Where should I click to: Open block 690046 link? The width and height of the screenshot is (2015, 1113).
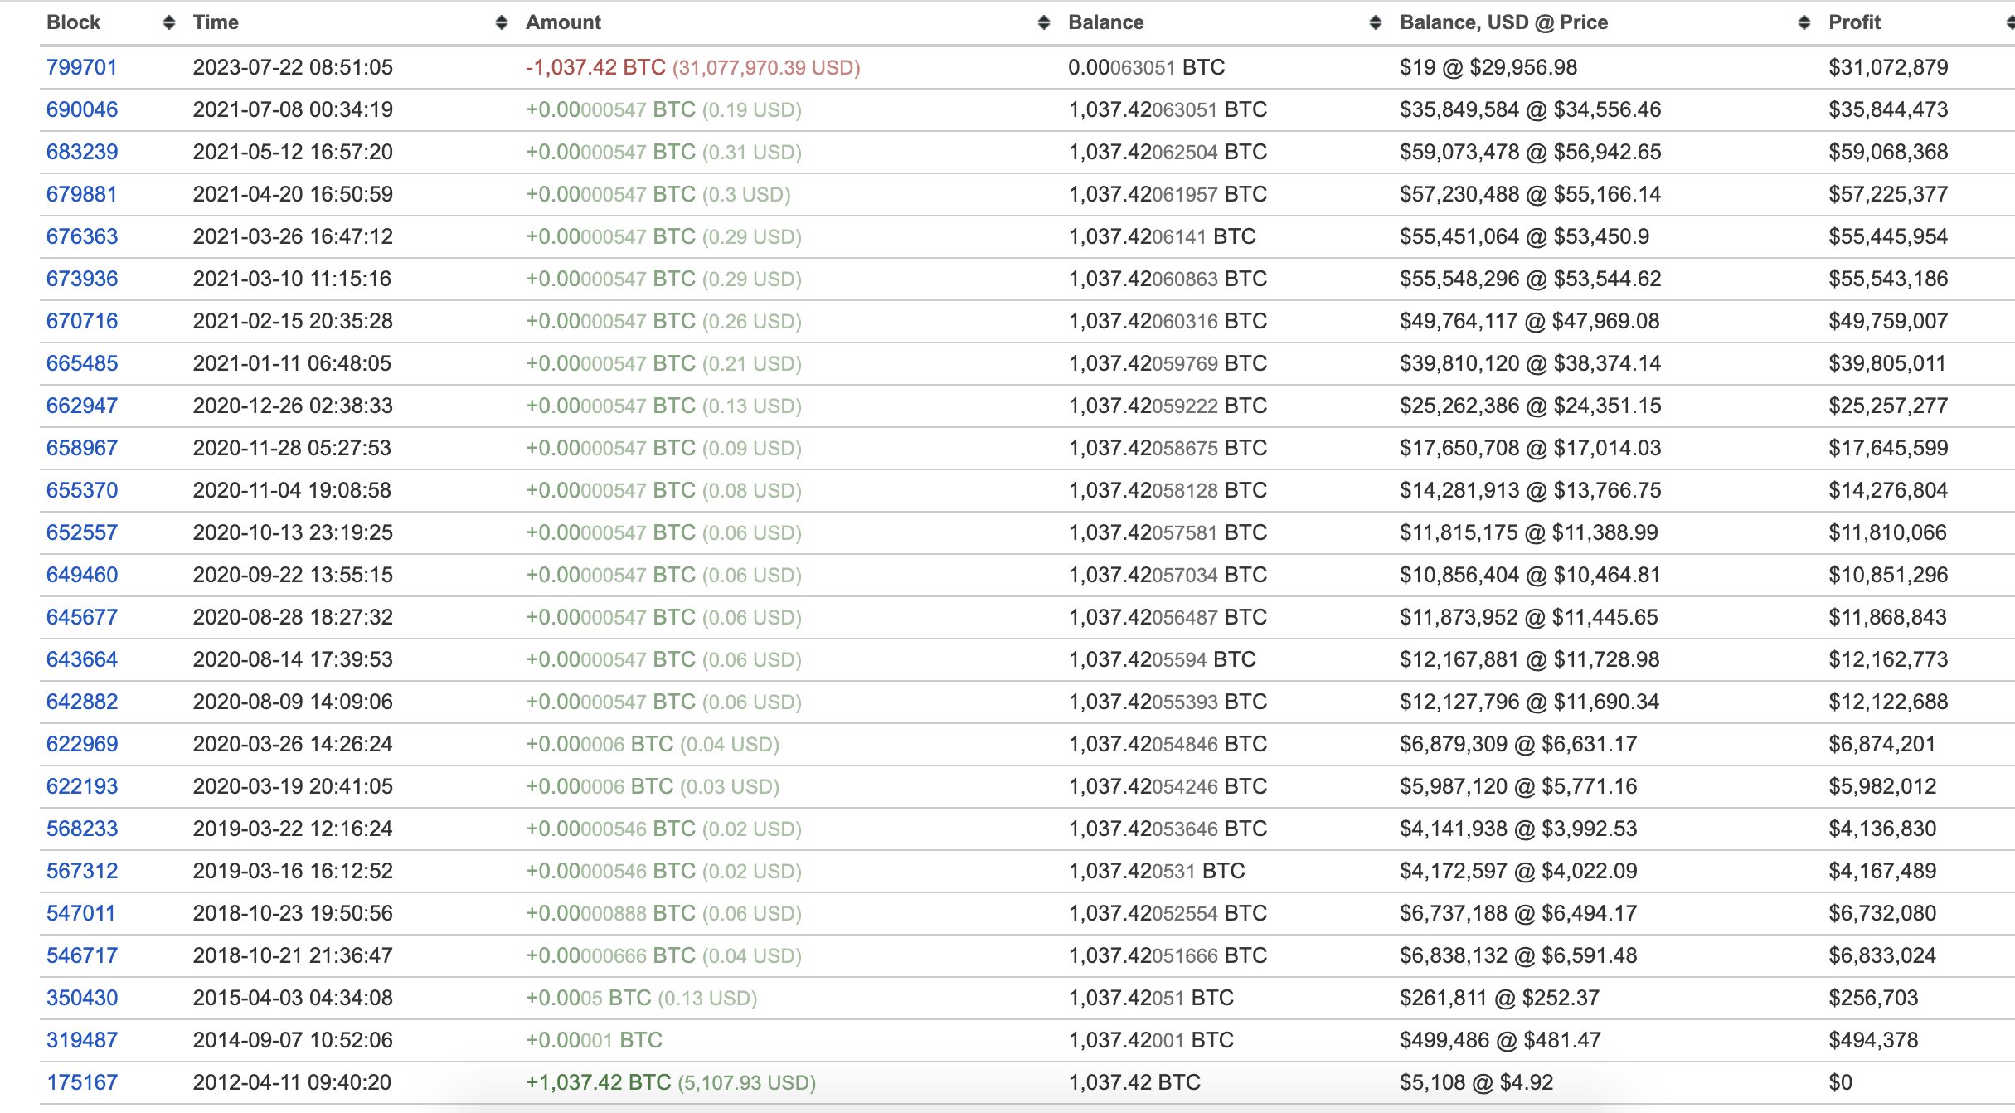81,109
